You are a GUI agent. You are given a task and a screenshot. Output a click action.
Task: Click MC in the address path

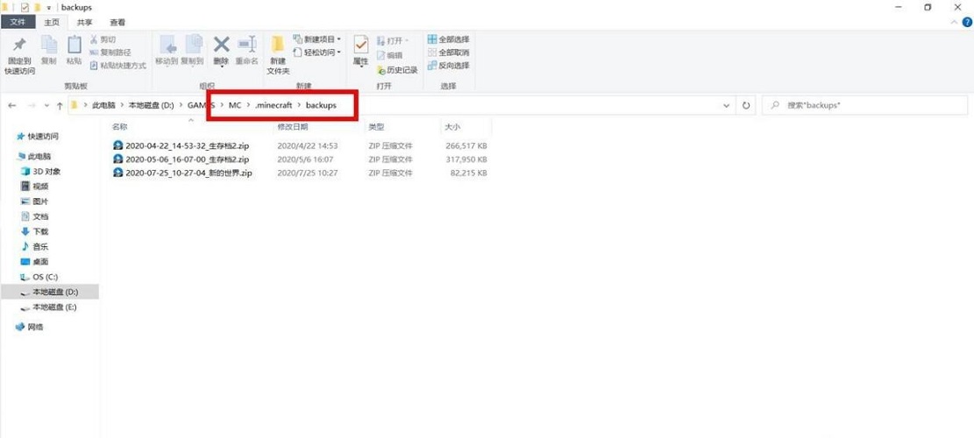[235, 105]
